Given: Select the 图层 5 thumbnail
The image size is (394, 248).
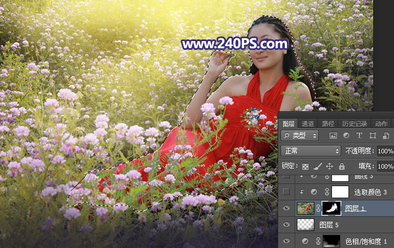Looking at the screenshot, I should [x=306, y=224].
